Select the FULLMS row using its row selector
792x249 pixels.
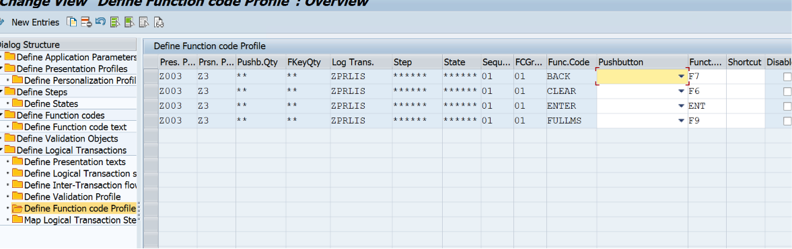click(x=151, y=121)
